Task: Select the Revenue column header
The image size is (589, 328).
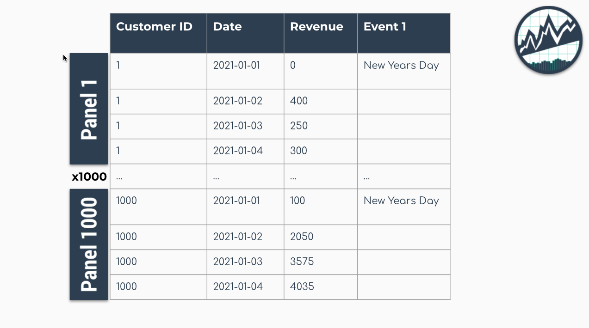Action: pos(316,27)
